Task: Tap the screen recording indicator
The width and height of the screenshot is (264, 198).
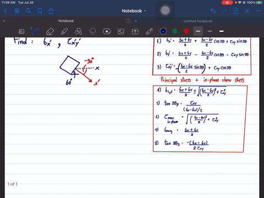Action: [x=227, y=3]
